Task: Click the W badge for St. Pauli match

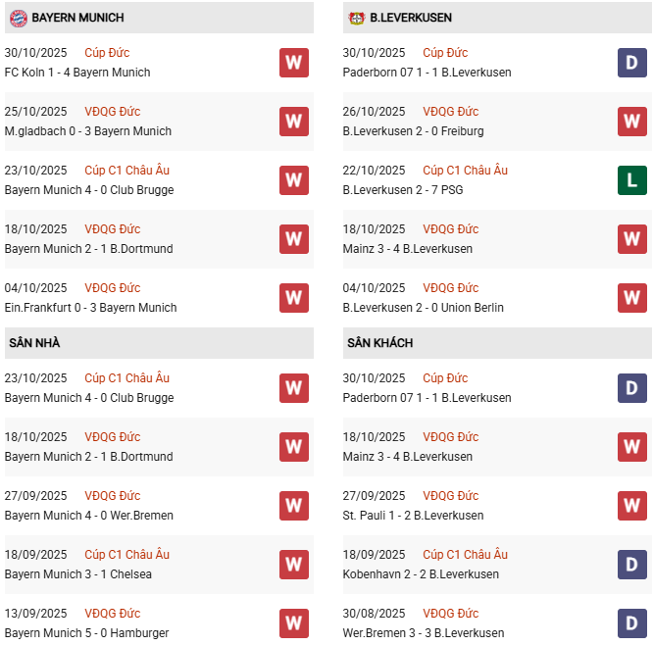Action: tap(632, 506)
